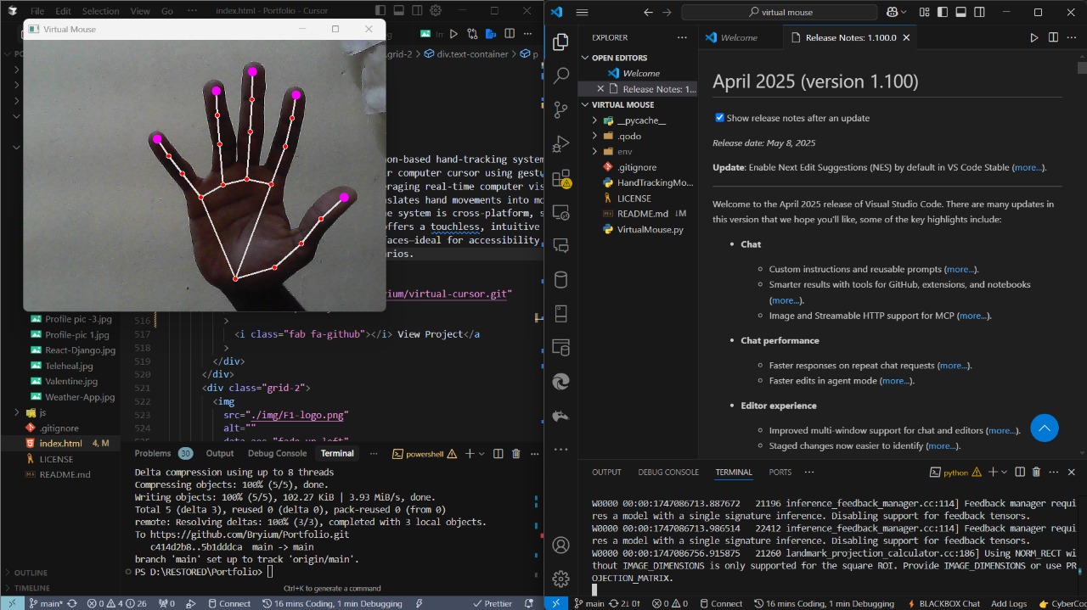Open more link for Next Edit Suggestions update
This screenshot has width=1087, height=610.
(x=1028, y=168)
